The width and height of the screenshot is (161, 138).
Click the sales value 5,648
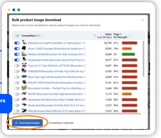(108, 54)
